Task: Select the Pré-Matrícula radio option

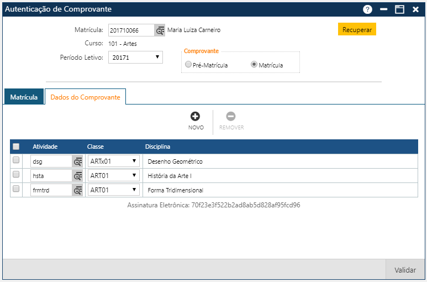Action: click(x=188, y=65)
